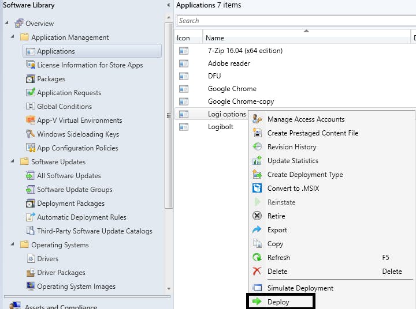Select the Google Chrome application row
Screen dimensions: 416x309
pyautogui.click(x=232, y=89)
